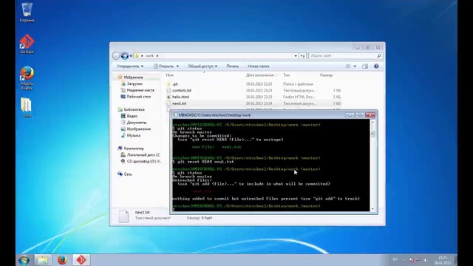The image size is (473, 266).
Task: Open the volume control in the system tray
Action: pyautogui.click(x=426, y=260)
